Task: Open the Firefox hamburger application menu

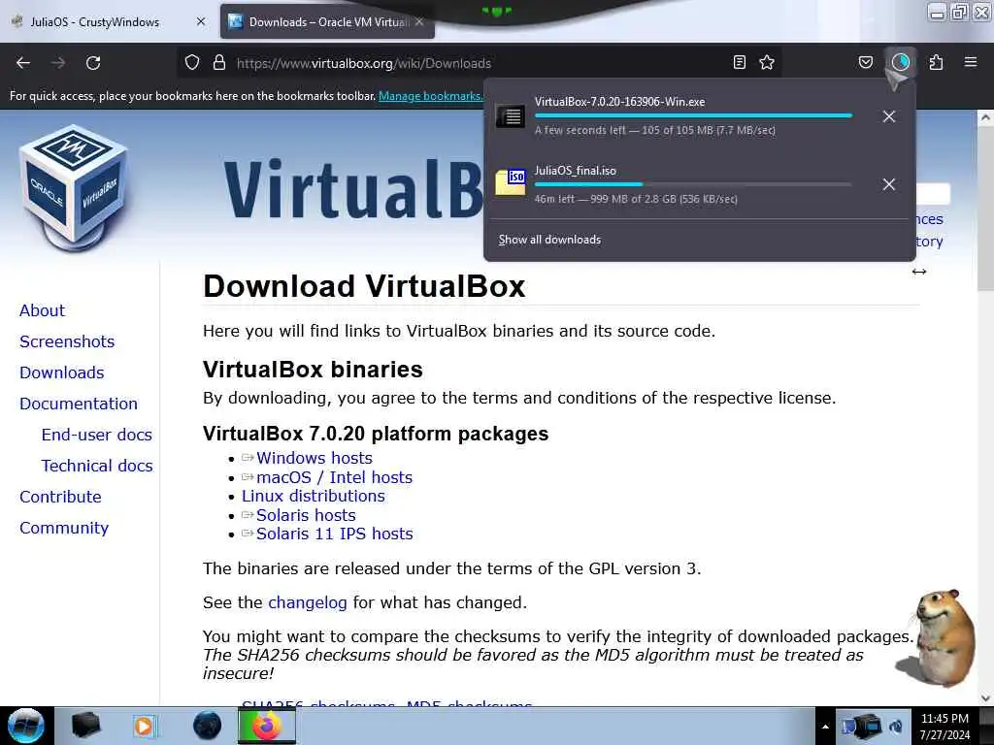Action: tap(971, 62)
